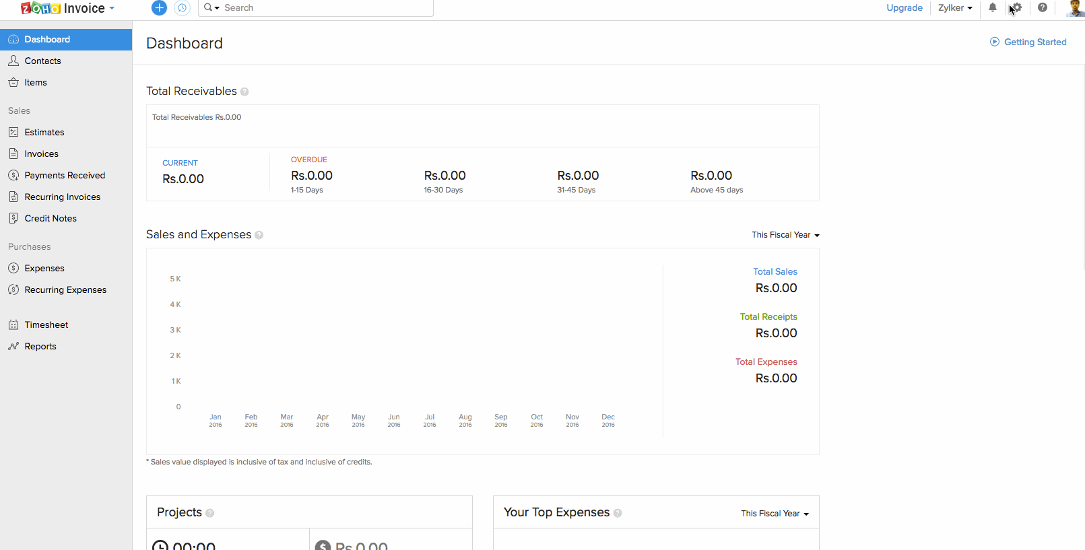The image size is (1085, 550).
Task: Open Sales and Expenses This Fiscal Year dropdown
Action: click(786, 235)
